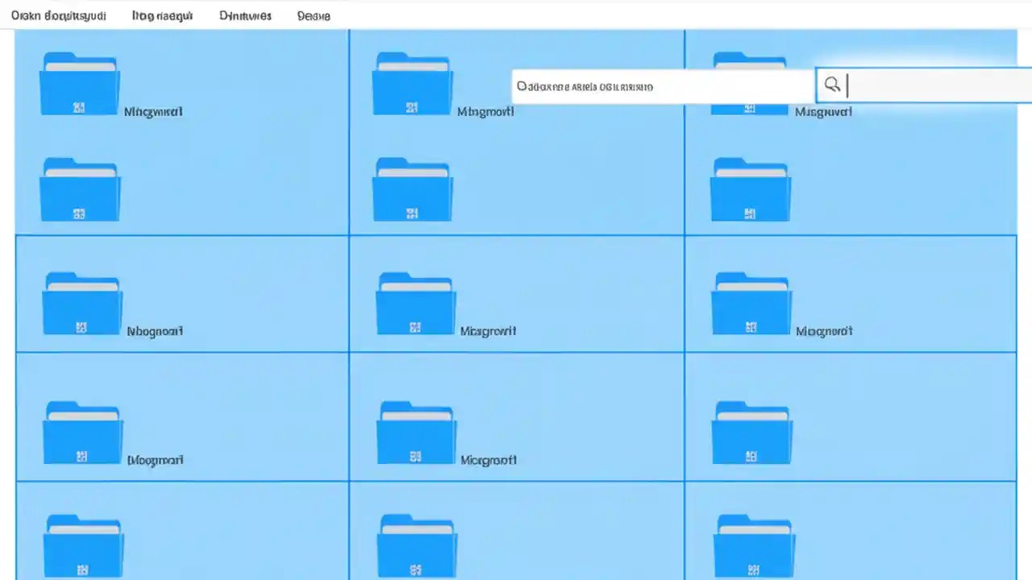Open the right-column folder in the third row
This screenshot has height=580, width=1032.
[750, 302]
